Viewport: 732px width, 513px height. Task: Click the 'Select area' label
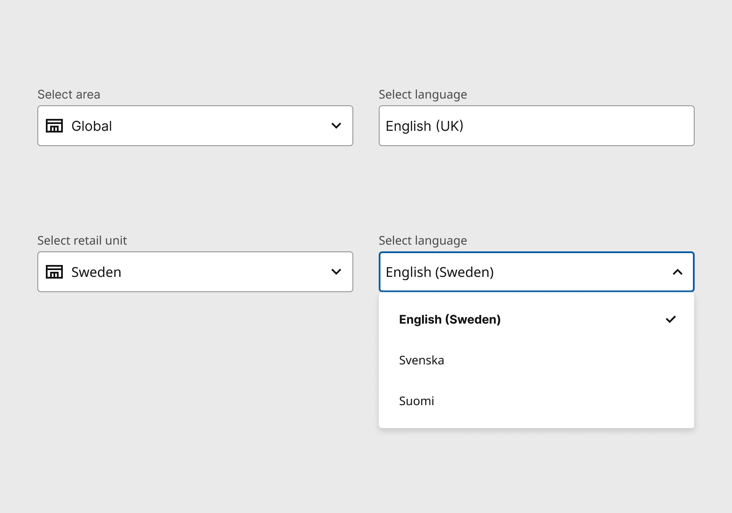click(69, 94)
